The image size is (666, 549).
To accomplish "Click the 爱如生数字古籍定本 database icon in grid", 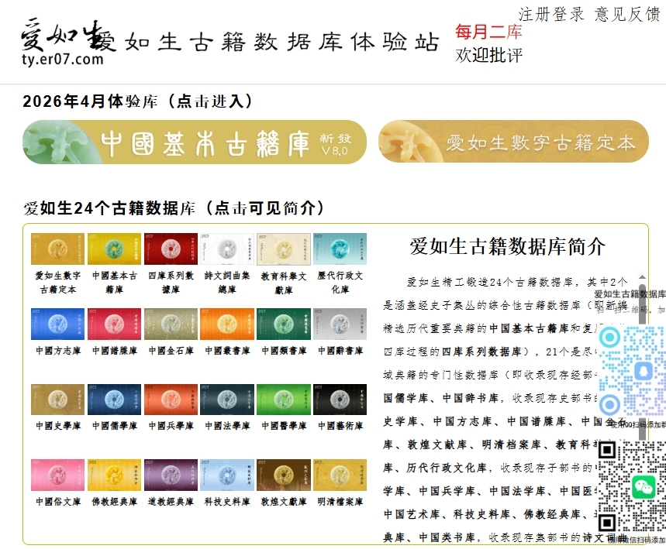I will [57, 249].
